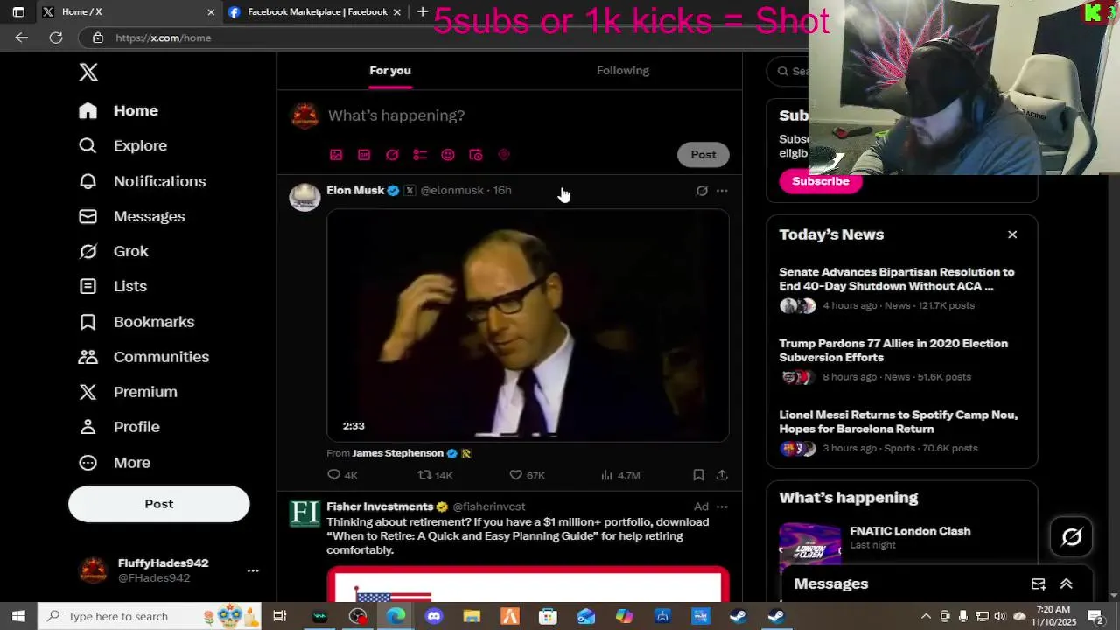
Task: Open Senate Advances Bipartisan Resolution news story
Action: point(902,289)
